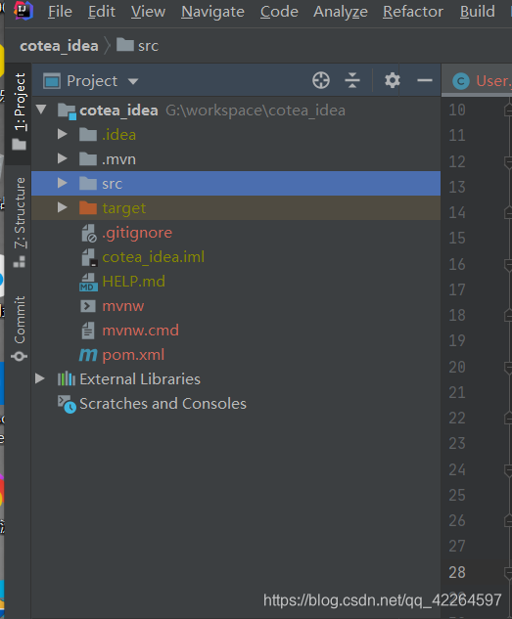Click the .idea folder icon
This screenshot has height=619, width=512.
tap(88, 135)
